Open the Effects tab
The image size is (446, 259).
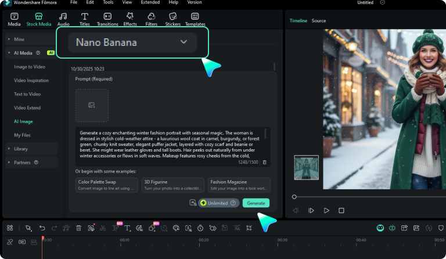click(130, 19)
